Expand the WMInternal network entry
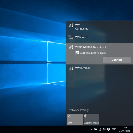Image resolution: width=133 pixels, height=133 pixels. pos(100,68)
